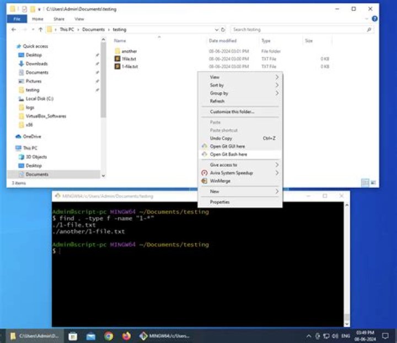Select the another folder icon
Screen dimensions: 397x343
click(117, 51)
